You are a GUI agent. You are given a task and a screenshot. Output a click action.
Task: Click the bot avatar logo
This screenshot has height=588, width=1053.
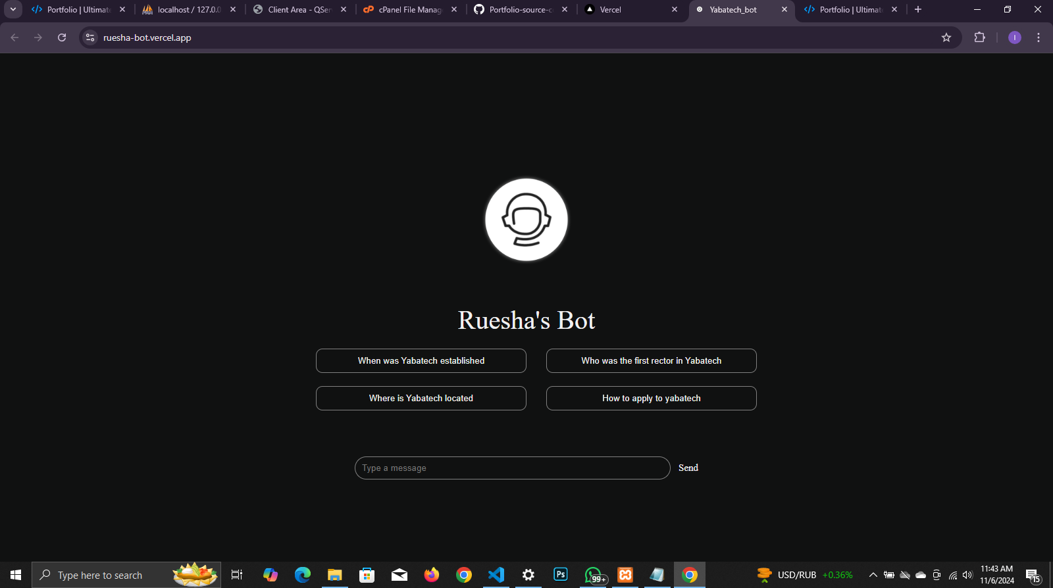pyautogui.click(x=526, y=220)
